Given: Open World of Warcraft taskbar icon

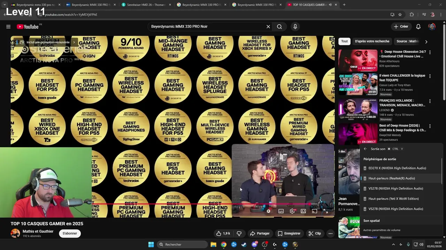Looking at the screenshot, I should tap(295, 244).
